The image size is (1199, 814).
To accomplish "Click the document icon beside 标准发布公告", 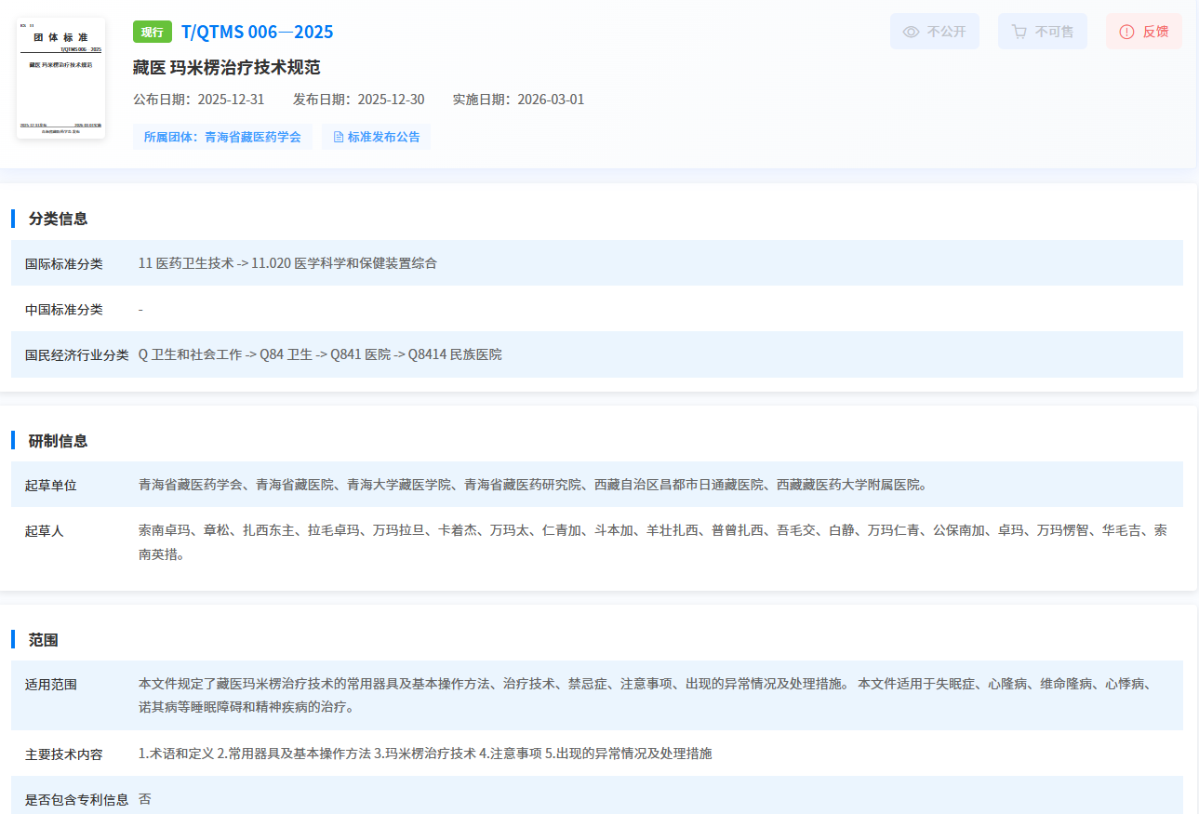I will (x=339, y=137).
